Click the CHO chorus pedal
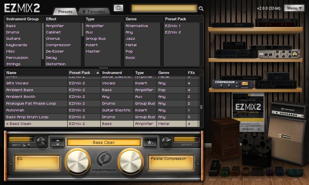Viewport: 309px width, 185px height. [x=258, y=172]
